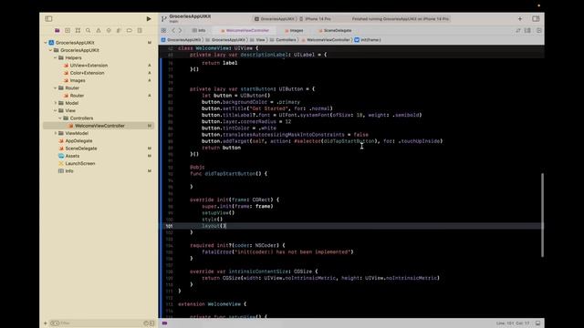Select WelcomeViewController in the navigator
The image size is (584, 328).
click(99, 126)
